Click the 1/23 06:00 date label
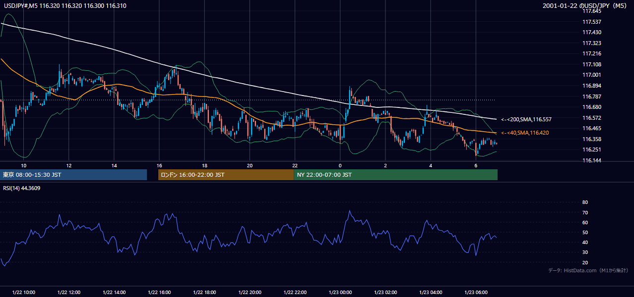The width and height of the screenshot is (634, 297). [x=476, y=292]
